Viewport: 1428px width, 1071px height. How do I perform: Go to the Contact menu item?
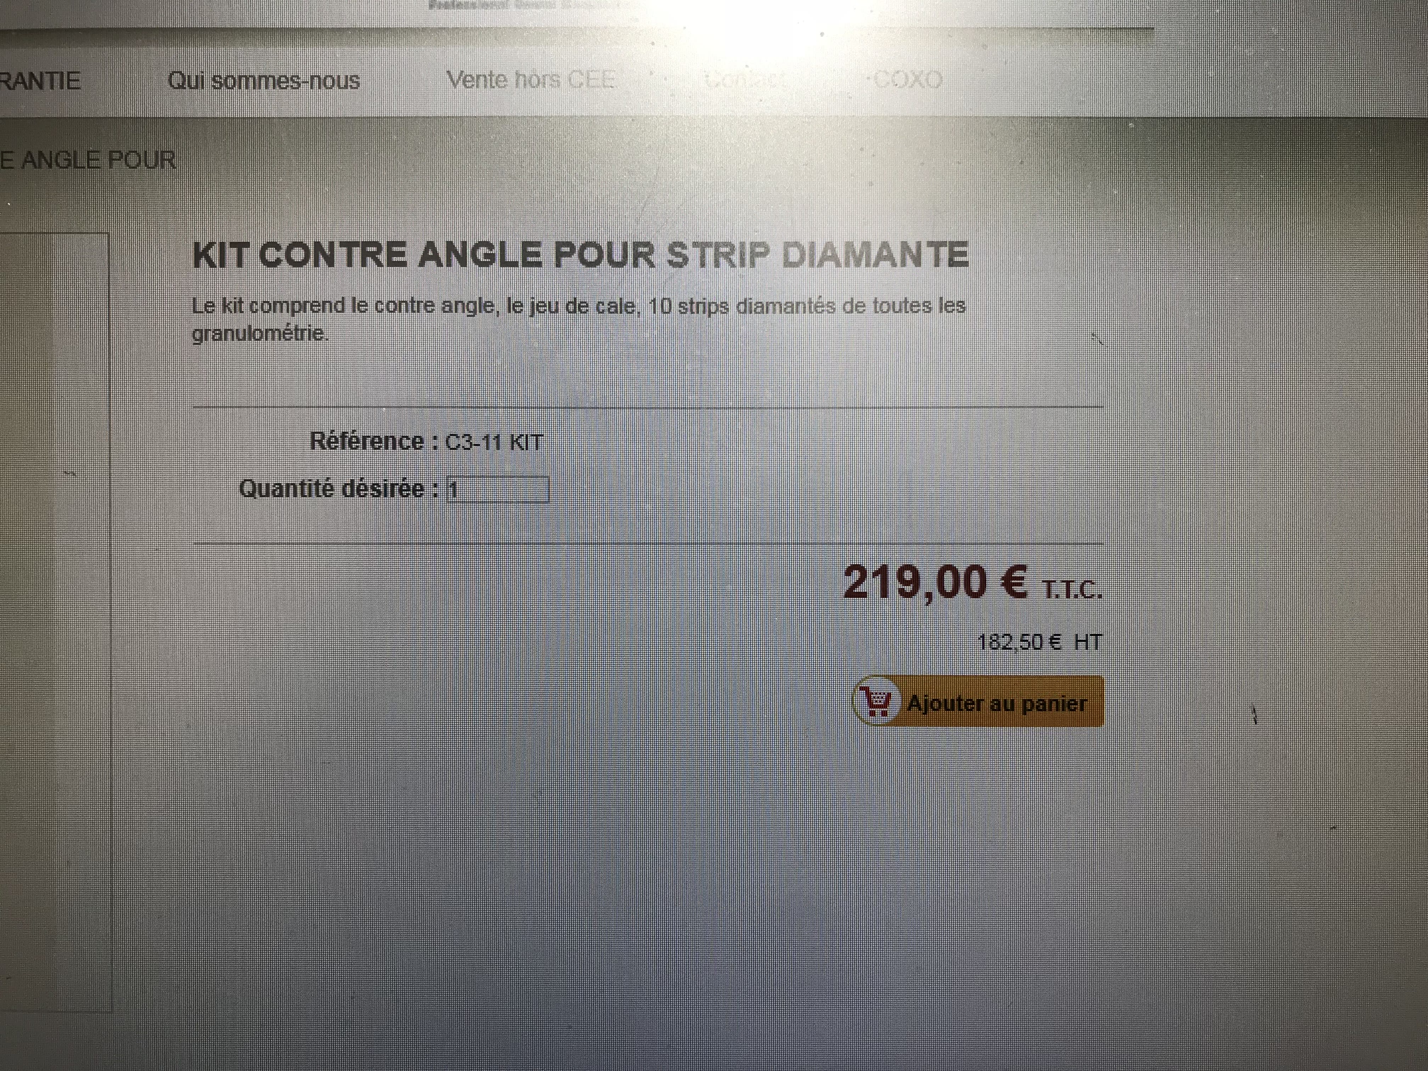746,80
